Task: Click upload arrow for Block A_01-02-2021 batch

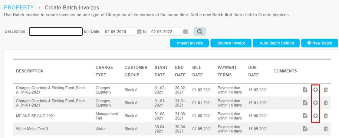Action: (x=315, y=90)
